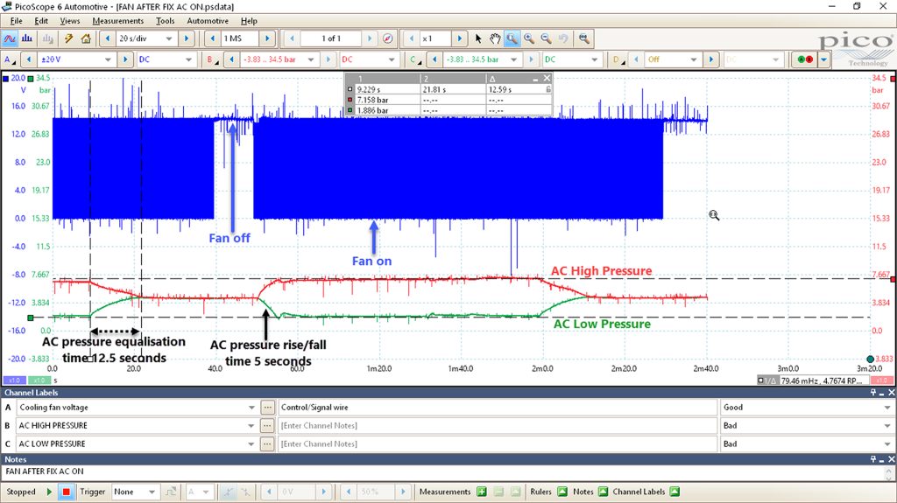This screenshot has height=503, width=897.
Task: Switch to Spectrum mode icon
Action: point(27,38)
